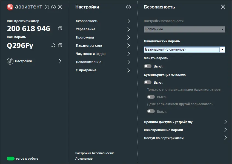Viewport: 232px width, 164px height.
Task: Click the green ready status indicator
Action: pyautogui.click(x=11, y=159)
